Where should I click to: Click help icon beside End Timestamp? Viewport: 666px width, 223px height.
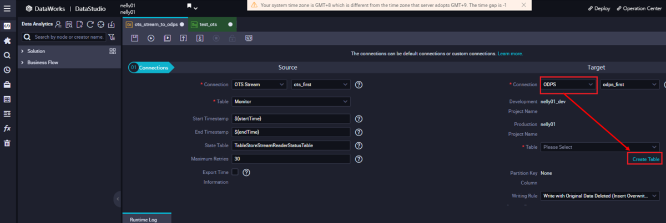[359, 132]
